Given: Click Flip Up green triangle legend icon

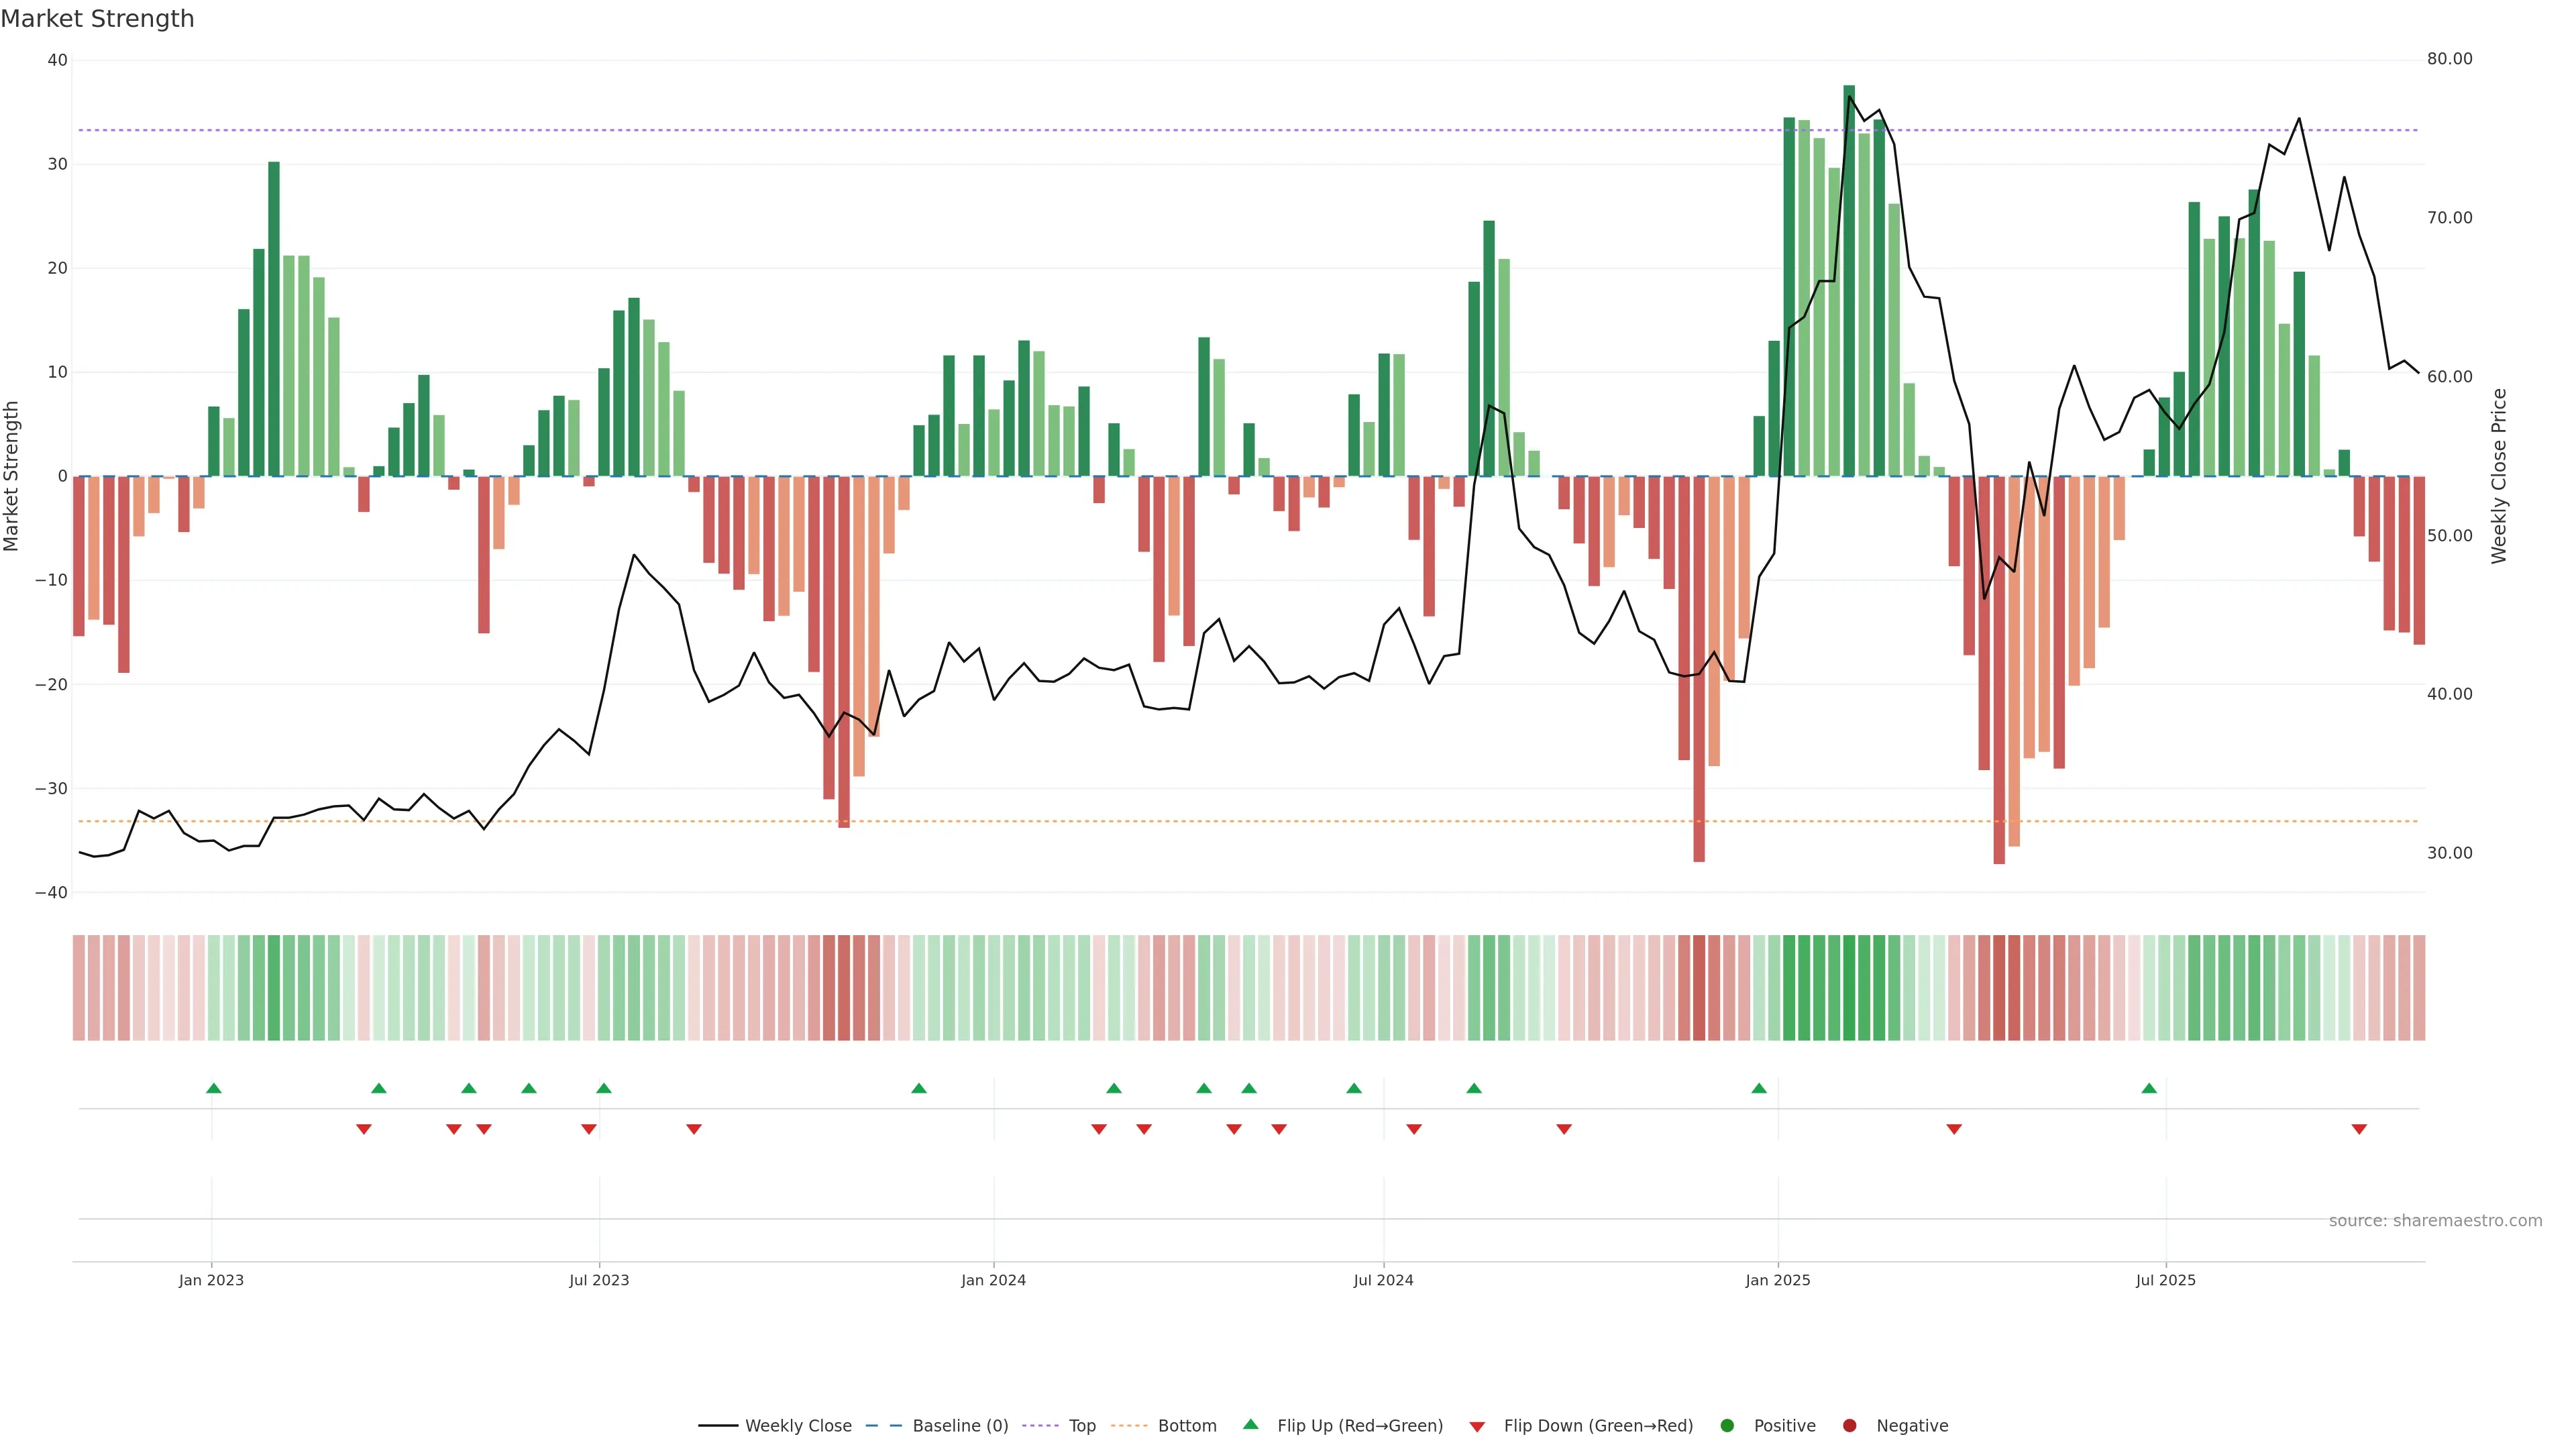Looking at the screenshot, I should 1250,1425.
